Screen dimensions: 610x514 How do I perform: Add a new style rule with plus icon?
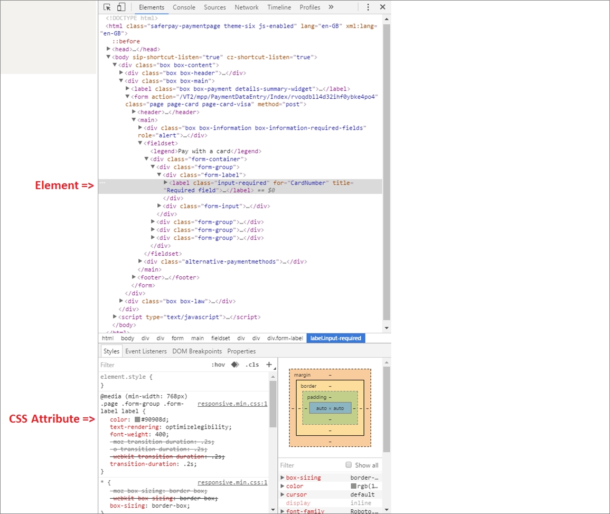point(269,365)
